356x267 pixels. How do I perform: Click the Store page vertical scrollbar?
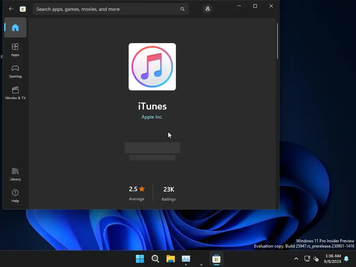277,41
